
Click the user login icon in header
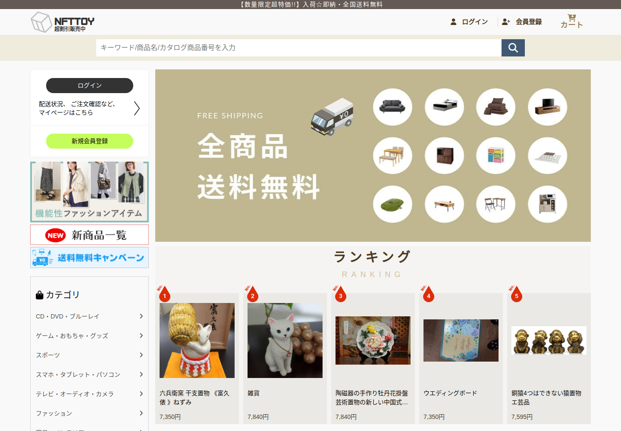(453, 22)
